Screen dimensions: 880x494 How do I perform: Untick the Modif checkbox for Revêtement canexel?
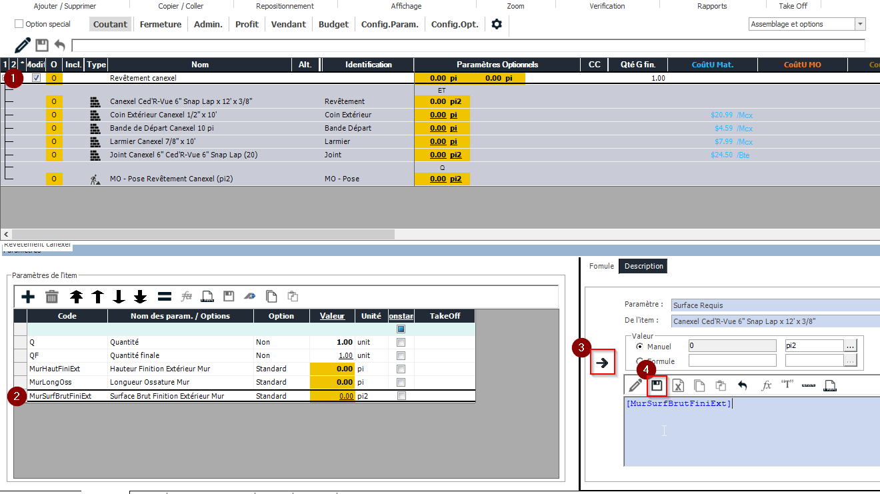pyautogui.click(x=37, y=78)
